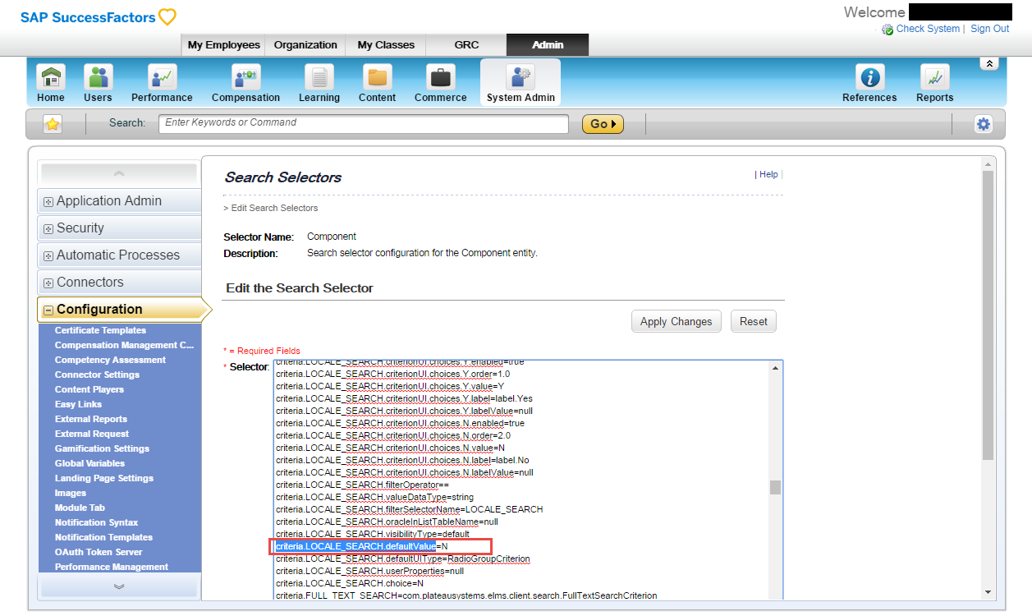Open Performance Management link

112,567
